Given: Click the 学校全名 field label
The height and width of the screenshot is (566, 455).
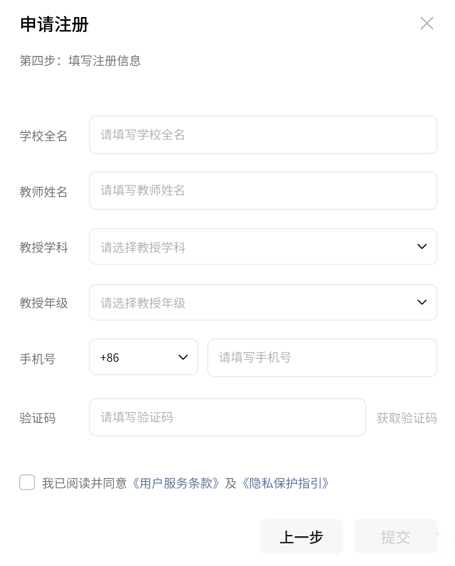Looking at the screenshot, I should tap(43, 136).
